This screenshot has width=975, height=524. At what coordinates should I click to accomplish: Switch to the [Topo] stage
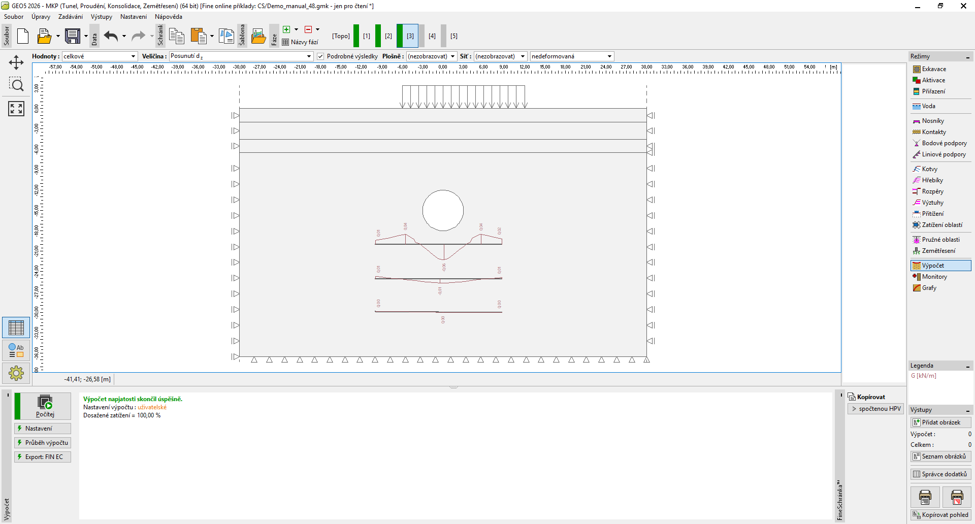pos(341,36)
